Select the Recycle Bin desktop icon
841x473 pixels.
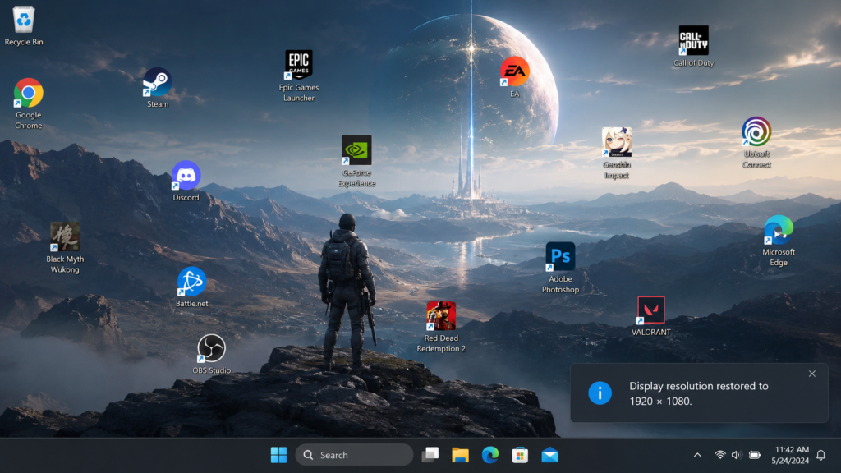[24, 25]
